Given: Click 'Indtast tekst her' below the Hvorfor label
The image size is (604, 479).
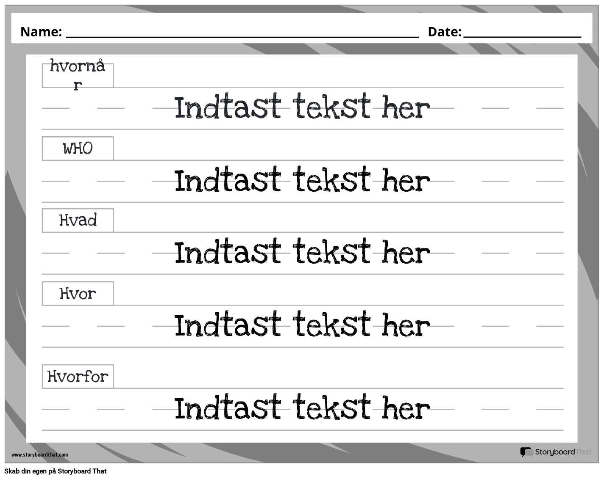Looking at the screenshot, I should pyautogui.click(x=302, y=409).
